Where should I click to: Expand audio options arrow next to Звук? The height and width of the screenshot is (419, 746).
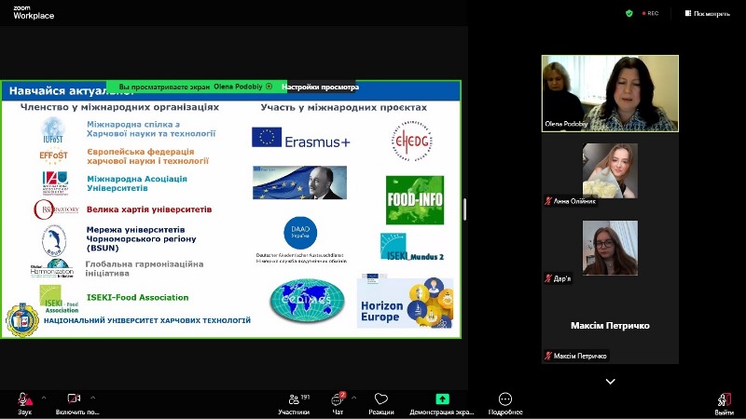click(x=44, y=398)
